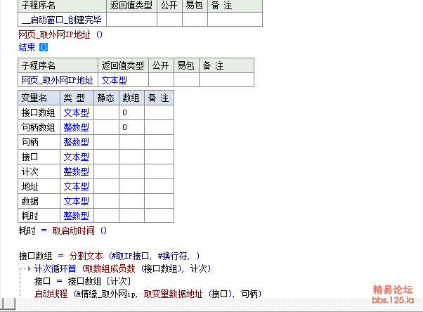This screenshot has width=423, height=312.
Task: Select the __启动窗口_创建完毕 subroutine name cell
Action: pyautogui.click(x=62, y=20)
